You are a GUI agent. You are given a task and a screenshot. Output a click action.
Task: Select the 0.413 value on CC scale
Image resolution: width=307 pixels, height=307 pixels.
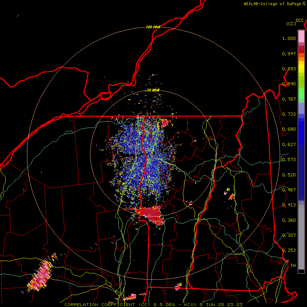coord(289,205)
